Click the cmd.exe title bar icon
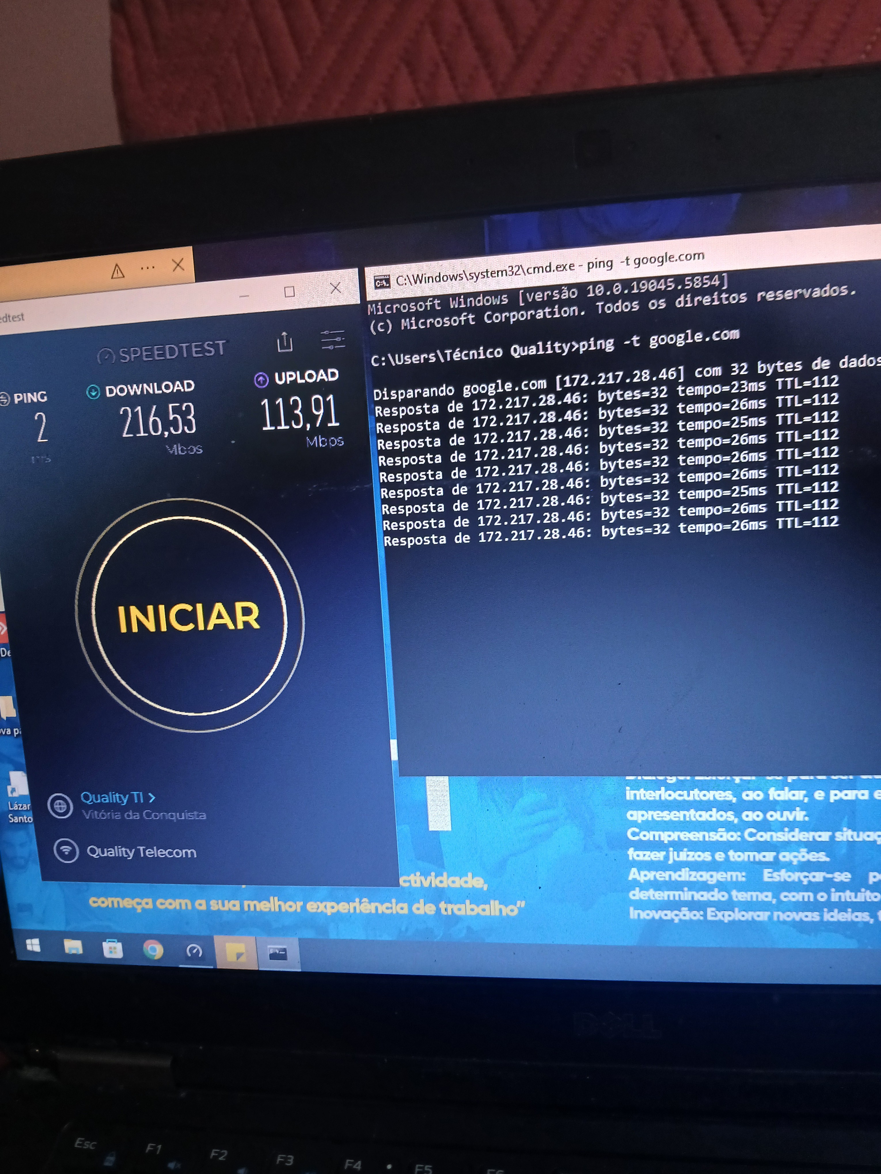 (382, 282)
